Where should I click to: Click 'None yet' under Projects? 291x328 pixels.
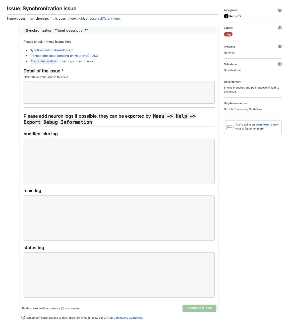pos(230,53)
